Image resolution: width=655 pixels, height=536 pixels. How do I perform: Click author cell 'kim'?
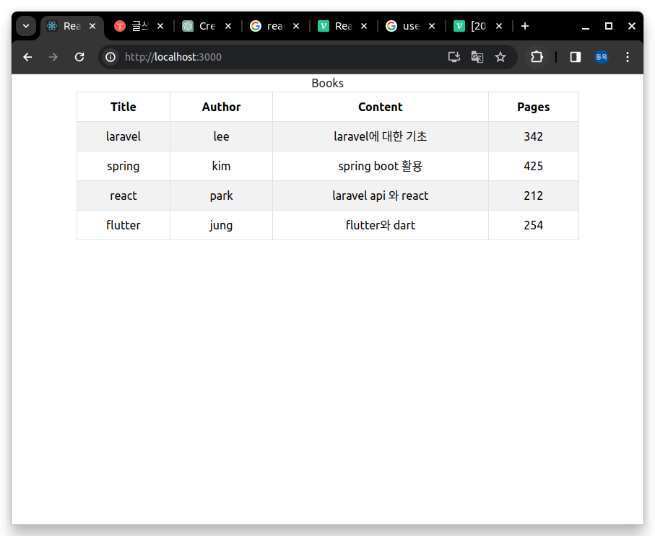[222, 166]
